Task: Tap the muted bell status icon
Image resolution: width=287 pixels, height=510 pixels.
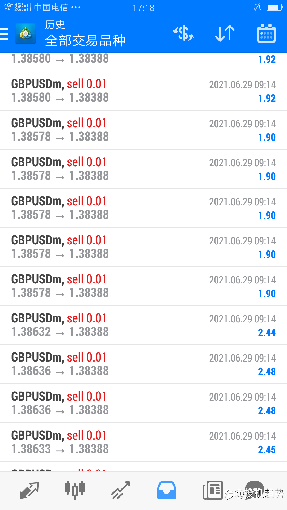Action: pyautogui.click(x=257, y=7)
